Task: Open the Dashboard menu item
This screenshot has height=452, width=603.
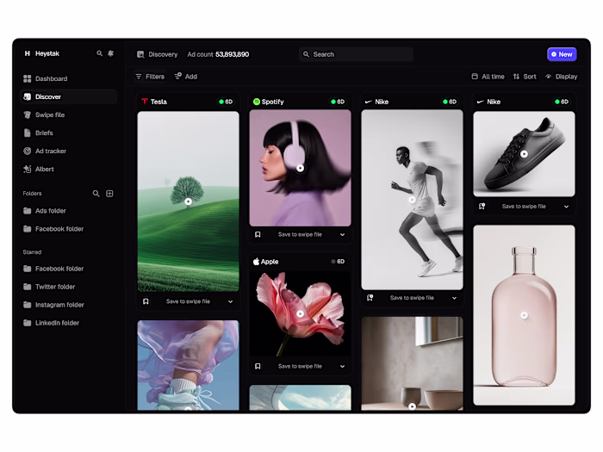Action: (68, 78)
